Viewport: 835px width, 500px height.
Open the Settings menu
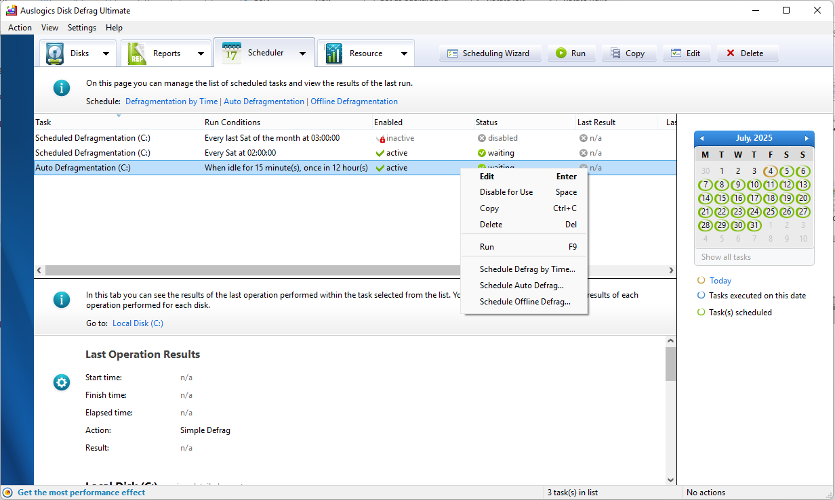(x=82, y=28)
